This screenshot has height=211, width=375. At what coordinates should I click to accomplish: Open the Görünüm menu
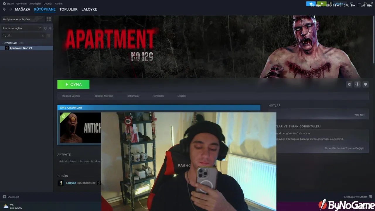click(21, 4)
